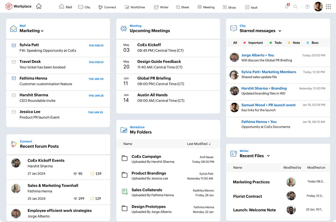Viewport: 336px width, 222px height.
Task: Click envelope icon for Travel Desk mail
Action: [14, 62]
